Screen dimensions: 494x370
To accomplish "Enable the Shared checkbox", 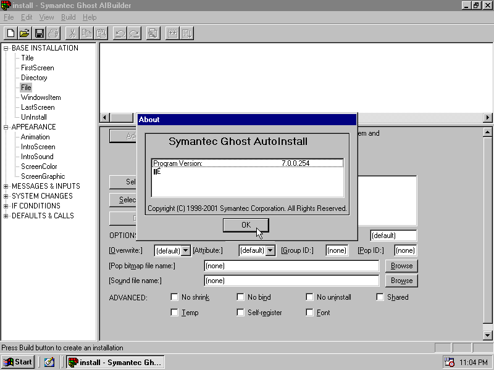I will (x=380, y=297).
